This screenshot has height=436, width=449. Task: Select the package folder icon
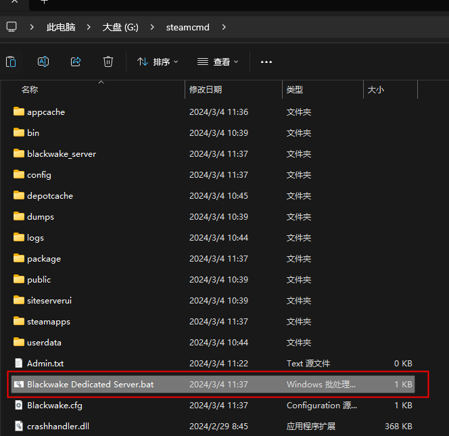19,258
